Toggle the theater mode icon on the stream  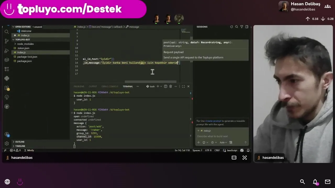(234, 157)
